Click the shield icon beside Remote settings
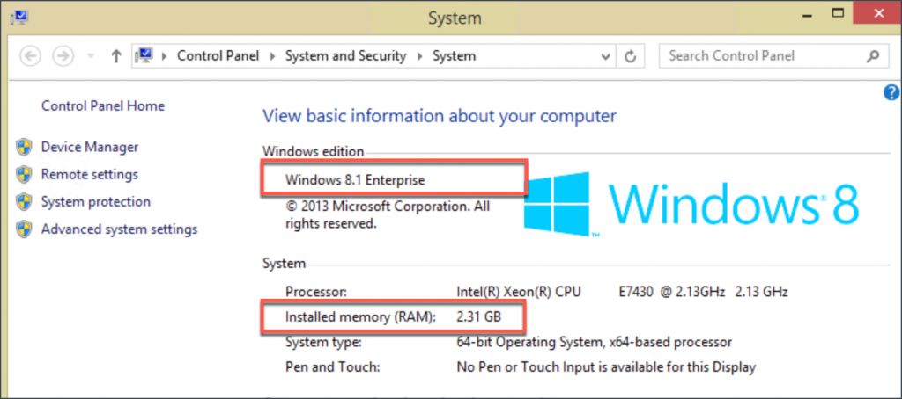The image size is (902, 399). 25,175
